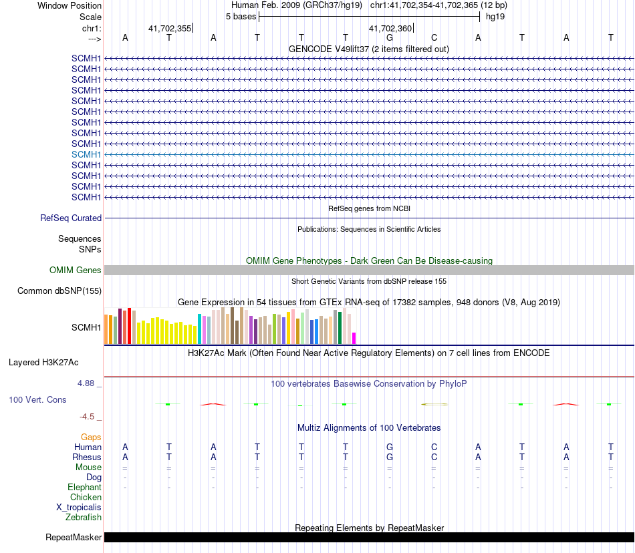This screenshot has width=635, height=553.
Task: Click the Sequences track label
Action: pyautogui.click(x=80, y=238)
